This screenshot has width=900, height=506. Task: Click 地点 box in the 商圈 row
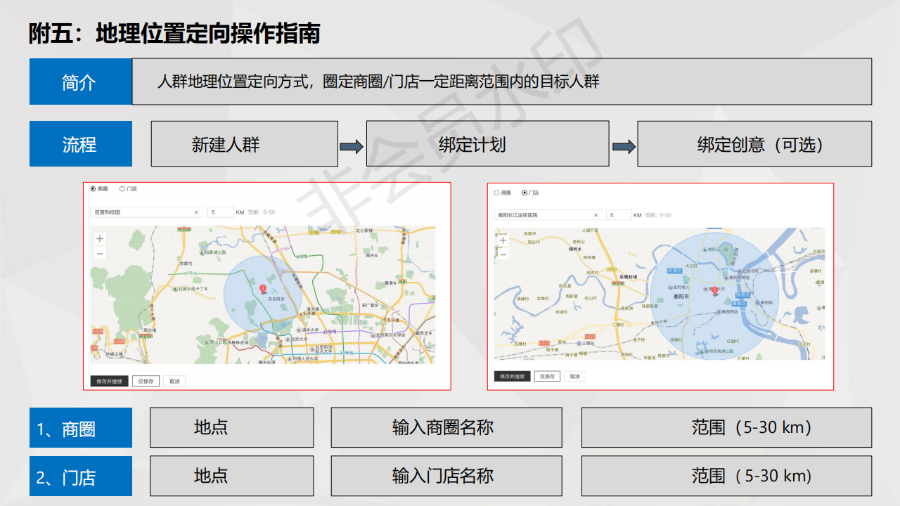coord(232,427)
